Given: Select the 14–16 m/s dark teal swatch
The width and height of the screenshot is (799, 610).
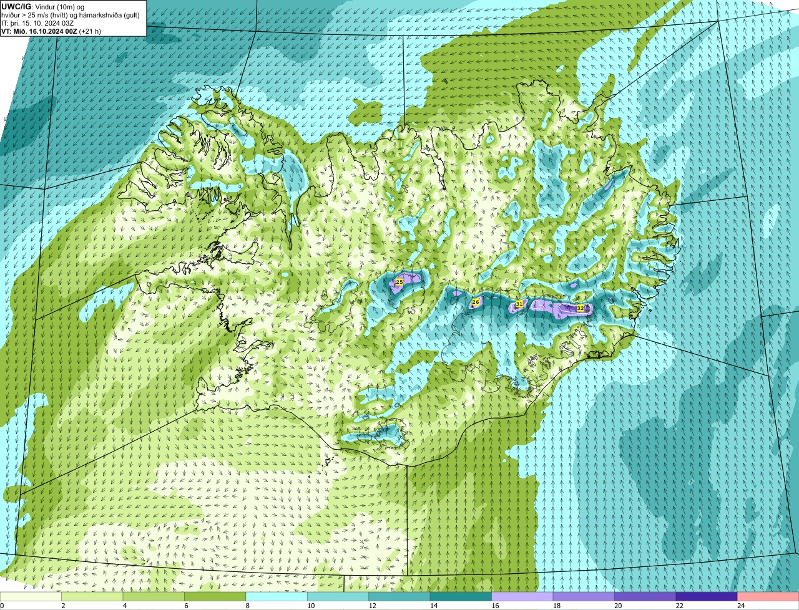Looking at the screenshot, I should coord(461,596).
